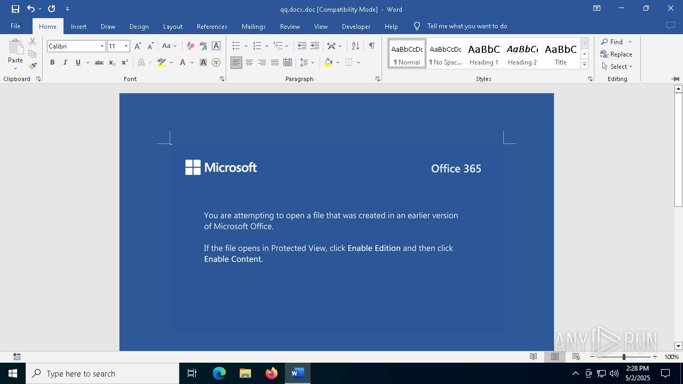The width and height of the screenshot is (683, 384).
Task: Click the paragraph Shading paint bucket
Action: [x=328, y=62]
